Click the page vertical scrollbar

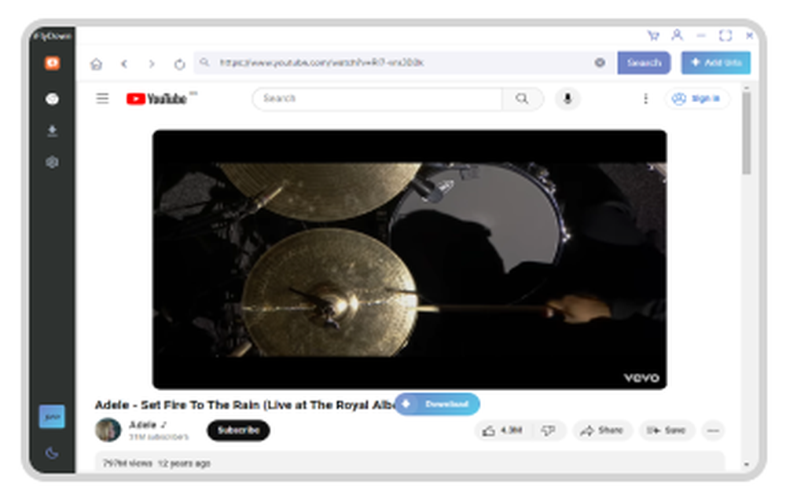pyautogui.click(x=747, y=134)
